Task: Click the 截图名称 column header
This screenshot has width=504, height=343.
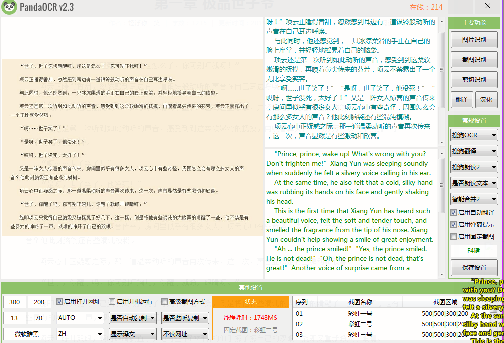Action: click(x=360, y=302)
